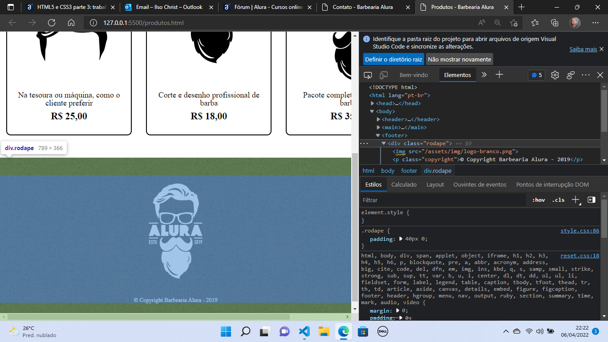Toggle device emulation mode in DevTools
Viewport: 608px width, 342px height.
click(383, 75)
